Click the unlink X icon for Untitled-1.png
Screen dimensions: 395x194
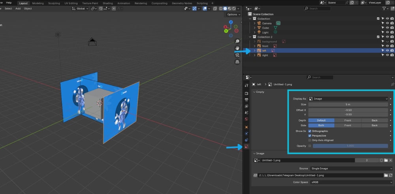pyautogui.click(x=391, y=160)
